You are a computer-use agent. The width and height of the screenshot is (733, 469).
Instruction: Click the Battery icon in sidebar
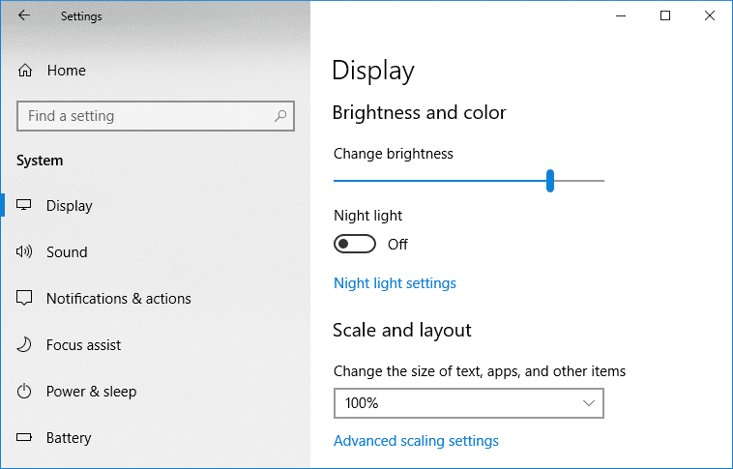pyautogui.click(x=25, y=438)
